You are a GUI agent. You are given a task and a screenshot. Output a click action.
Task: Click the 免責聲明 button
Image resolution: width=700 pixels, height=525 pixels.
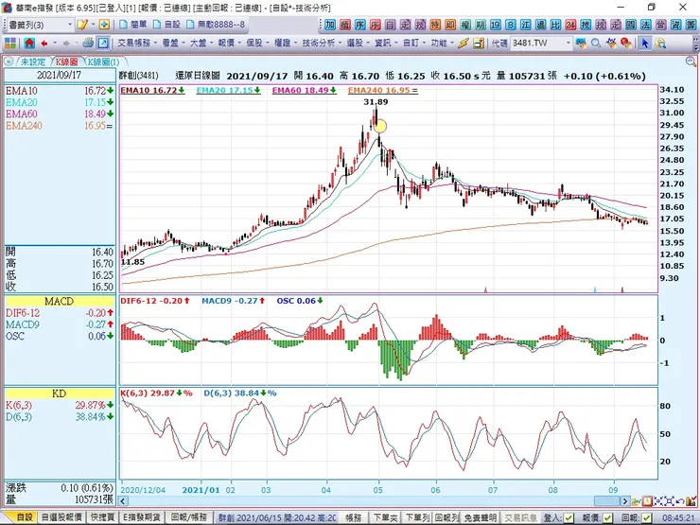pos(479,517)
